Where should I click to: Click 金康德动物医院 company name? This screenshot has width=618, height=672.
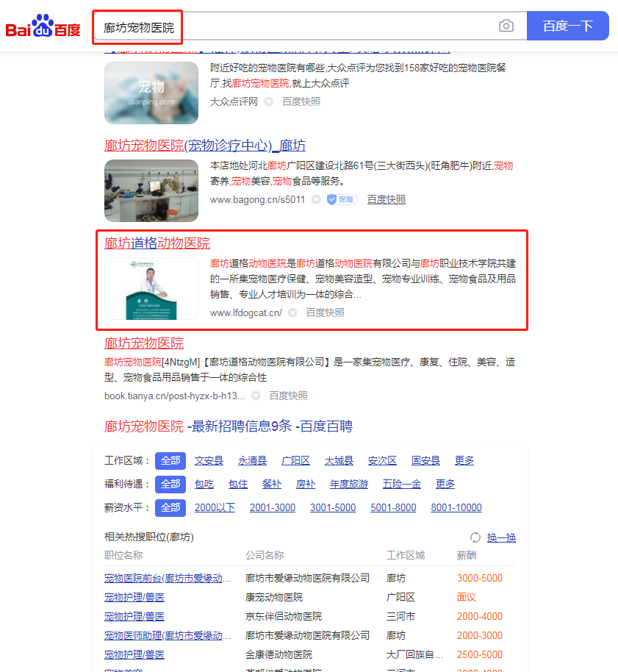[x=279, y=655]
